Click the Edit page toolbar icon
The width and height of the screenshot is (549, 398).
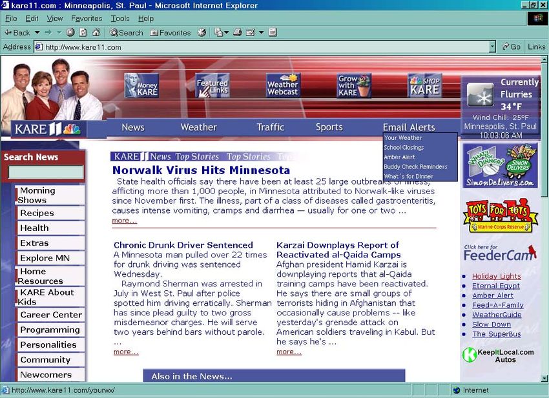pyautogui.click(x=251, y=32)
